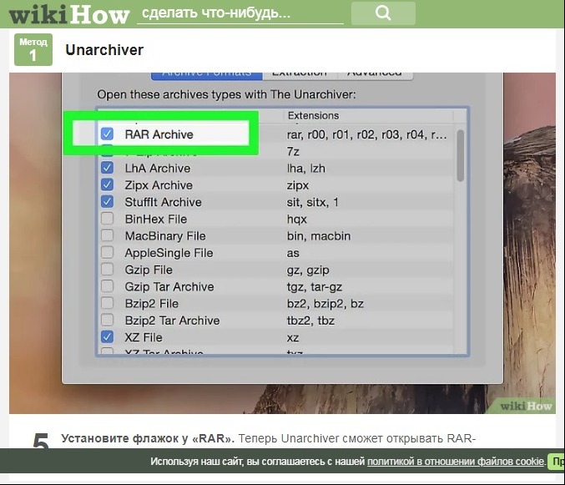Click the 'Установите флажок у «RAR»' step text
565x485 pixels.
pyautogui.click(x=148, y=438)
